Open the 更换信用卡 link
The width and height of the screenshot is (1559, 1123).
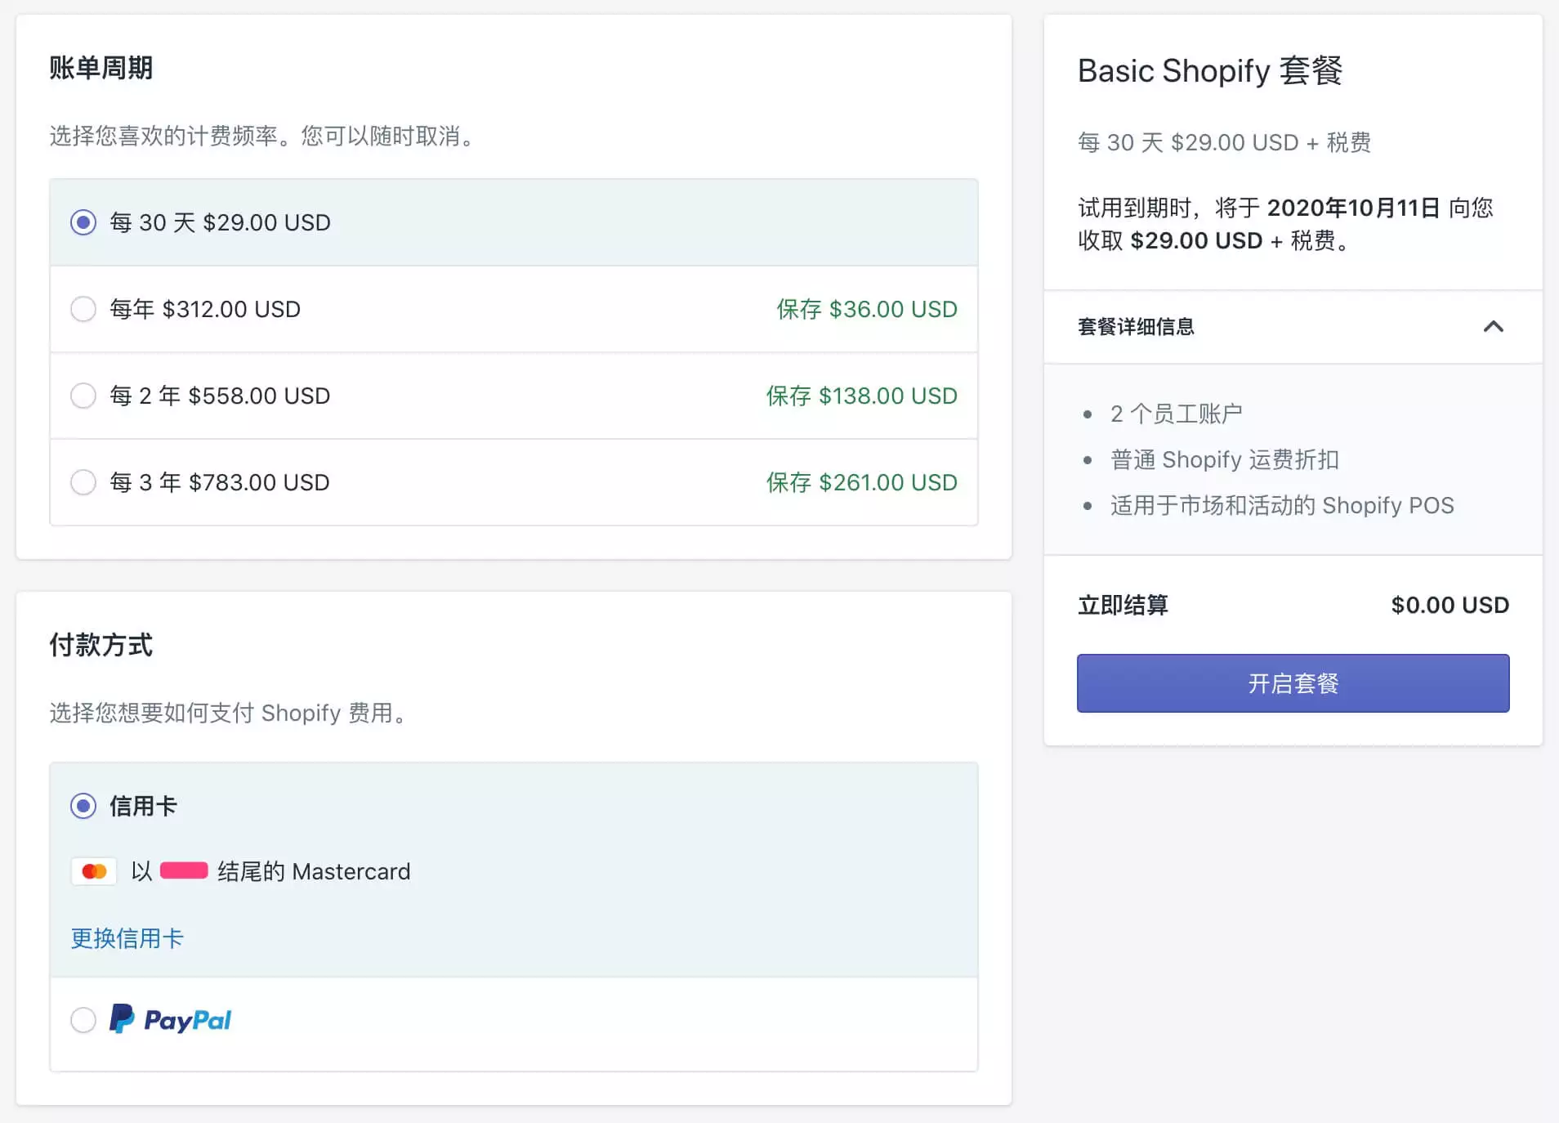[x=127, y=938]
